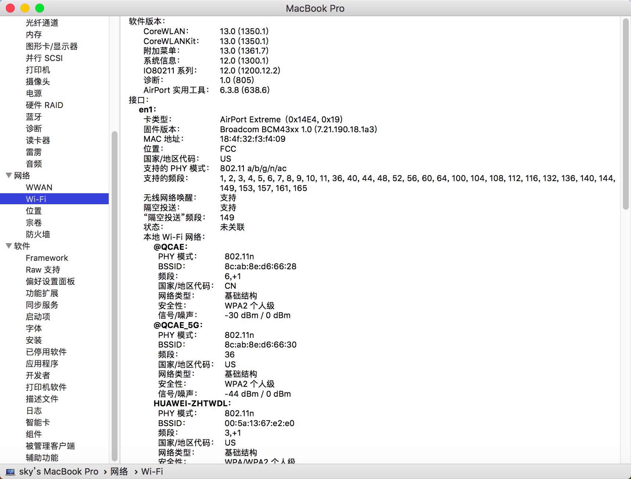Select 雷雳 in the hardware list

click(34, 152)
